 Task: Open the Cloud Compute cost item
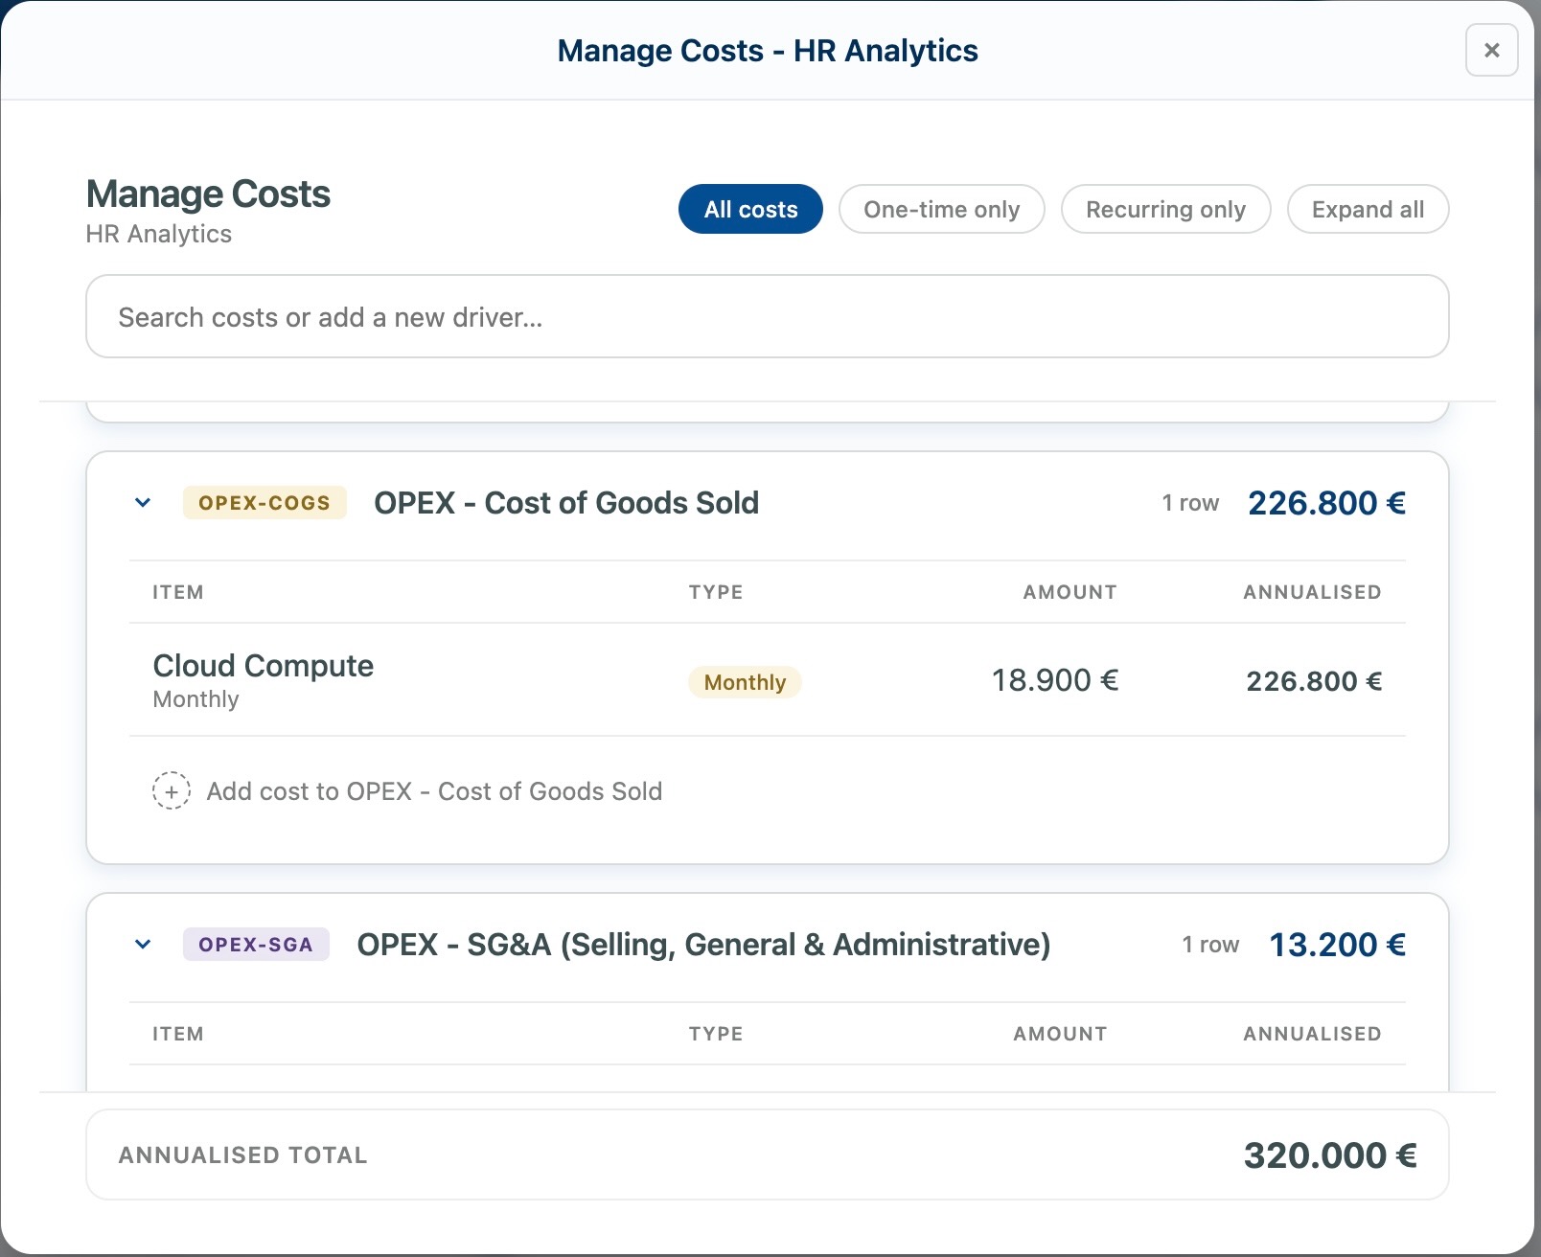click(x=263, y=666)
